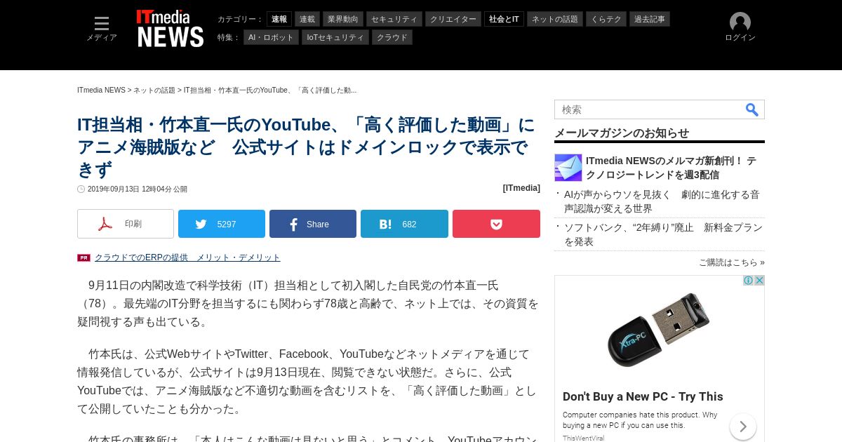Open ネットの話題 category tab
Image resolution: width=842 pixels, height=442 pixels.
(x=555, y=19)
